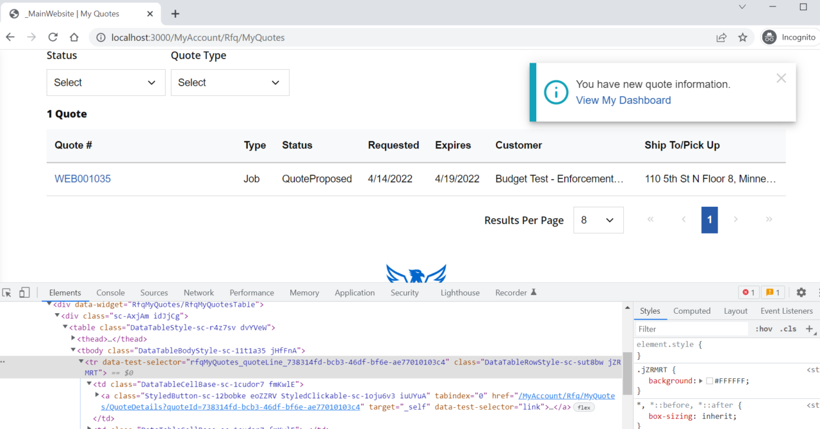Expand the background property value triangle

coord(701,381)
